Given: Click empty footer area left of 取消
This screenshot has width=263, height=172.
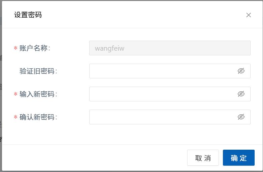Looking at the screenshot, I should click(94, 158).
